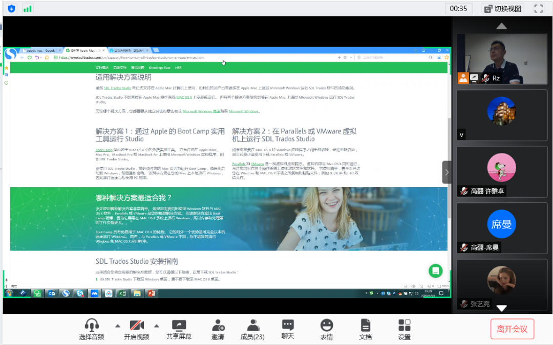Click the 切换视图 switch view button
The width and height of the screenshot is (553, 345).
[x=502, y=9]
